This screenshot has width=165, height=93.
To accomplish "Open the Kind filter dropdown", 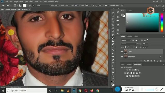I will tap(126, 40).
